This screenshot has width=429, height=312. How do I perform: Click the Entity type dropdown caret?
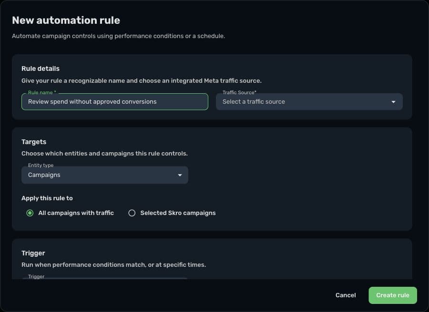click(x=180, y=175)
